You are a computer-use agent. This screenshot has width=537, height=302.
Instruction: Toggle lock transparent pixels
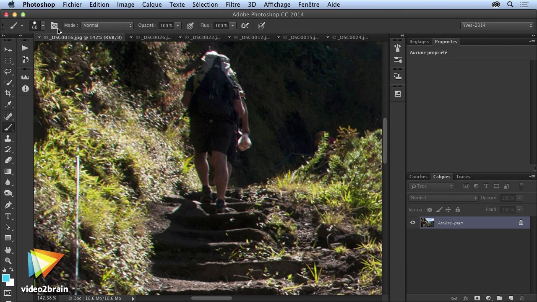point(429,210)
